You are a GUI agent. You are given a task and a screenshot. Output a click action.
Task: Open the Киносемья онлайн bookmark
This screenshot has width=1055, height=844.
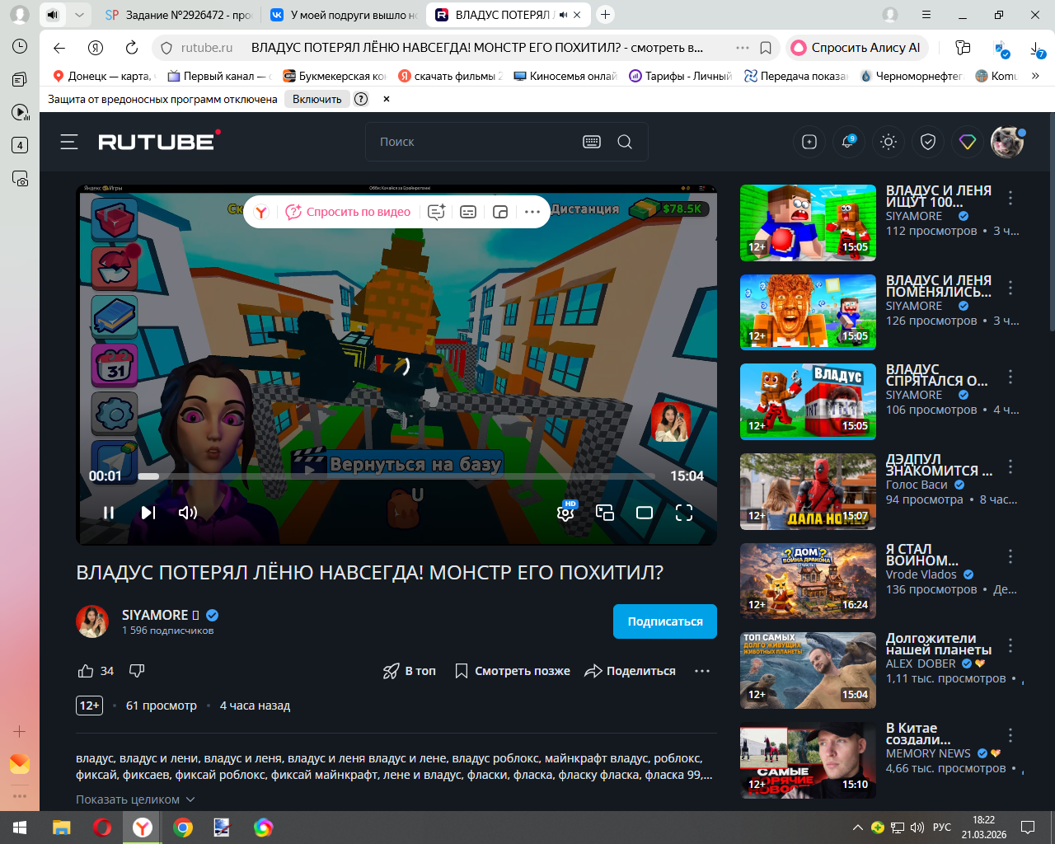tap(565, 76)
